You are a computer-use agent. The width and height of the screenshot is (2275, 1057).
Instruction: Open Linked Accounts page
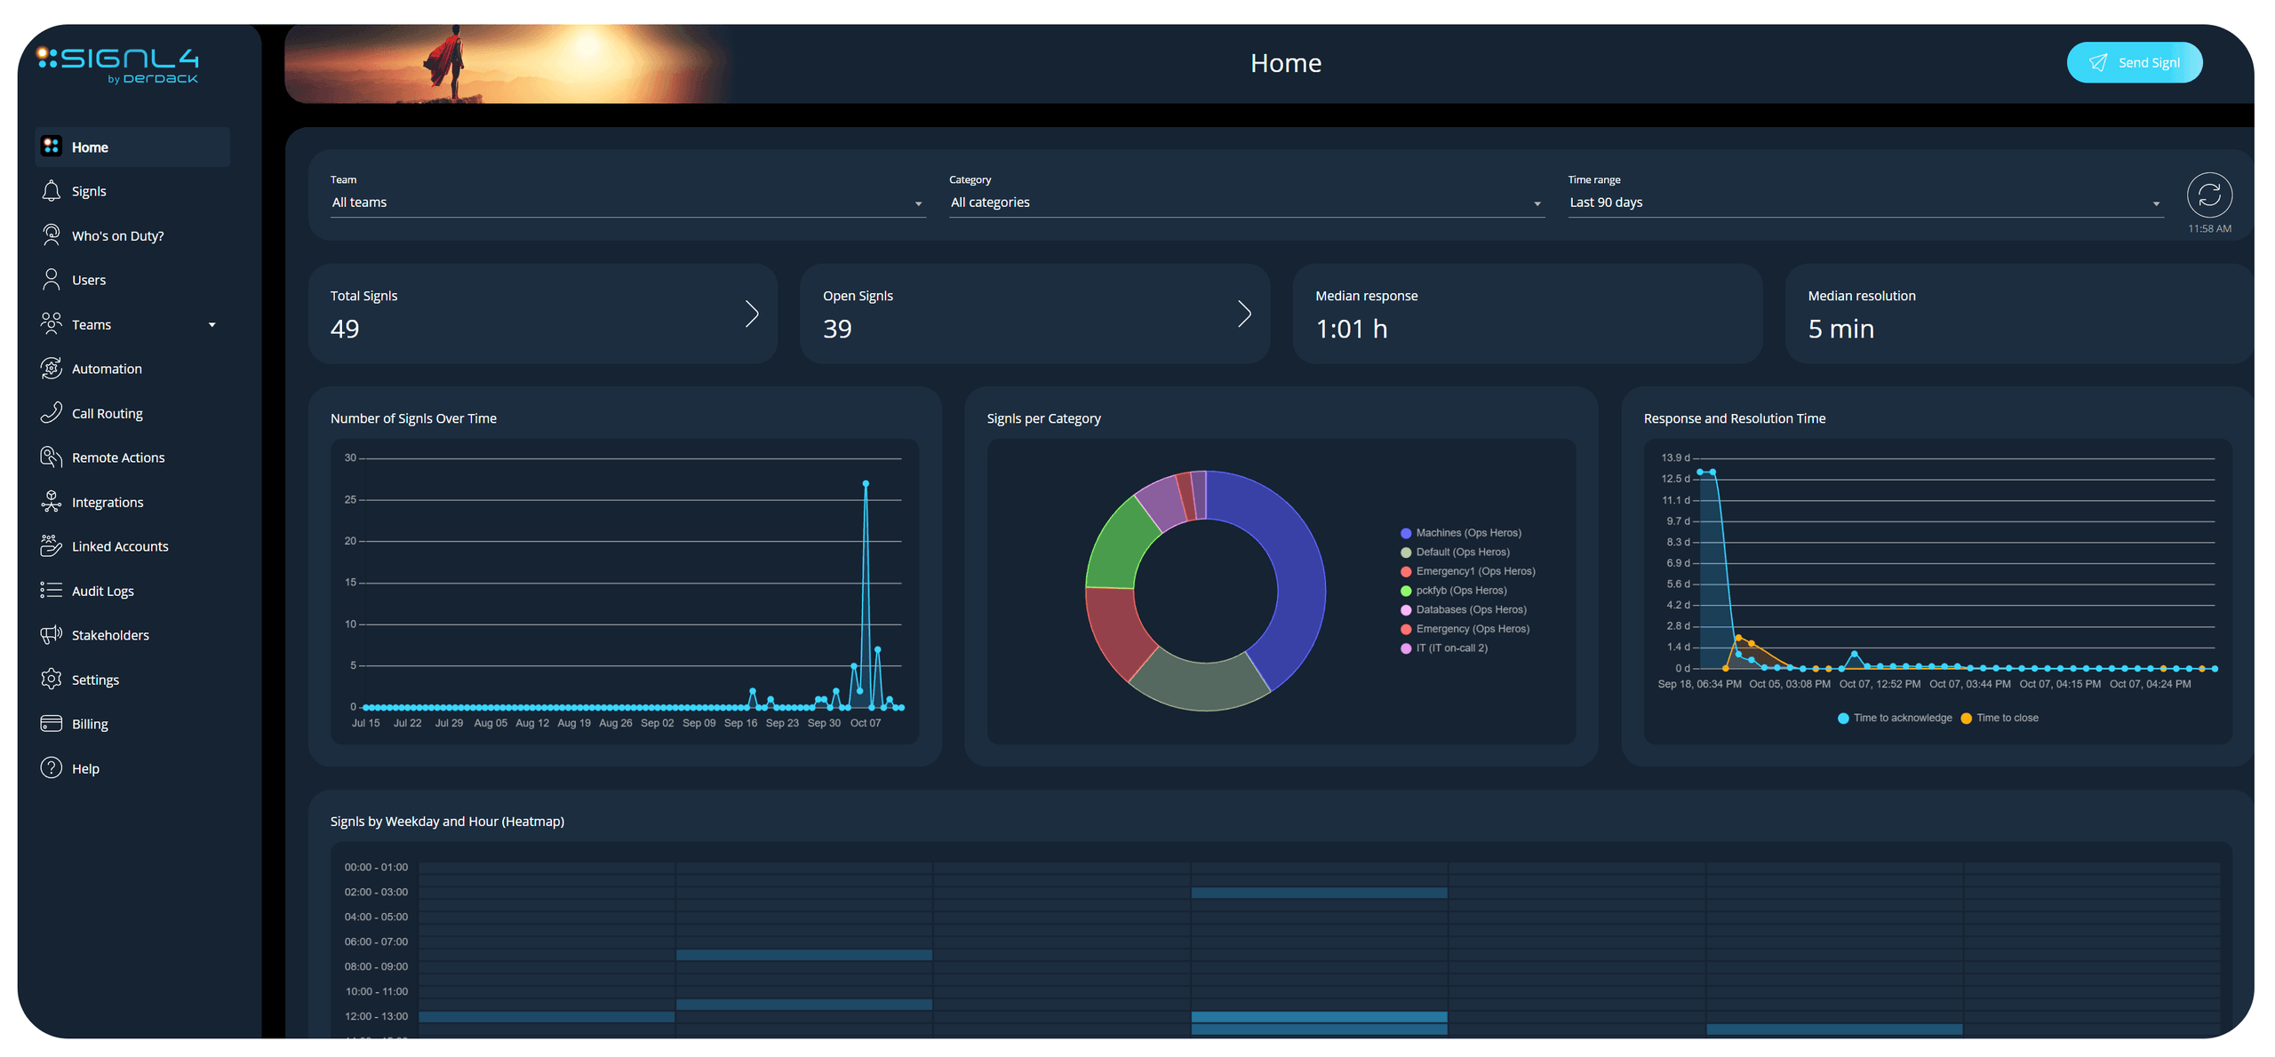point(132,546)
